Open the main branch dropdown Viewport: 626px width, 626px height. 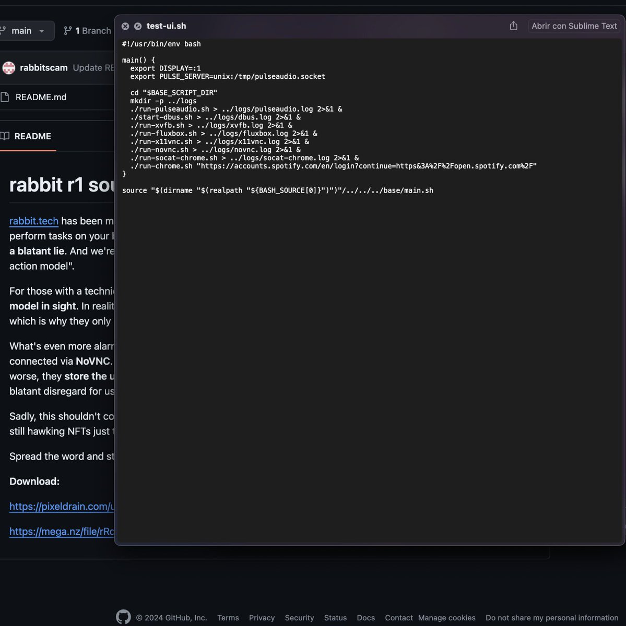click(27, 31)
